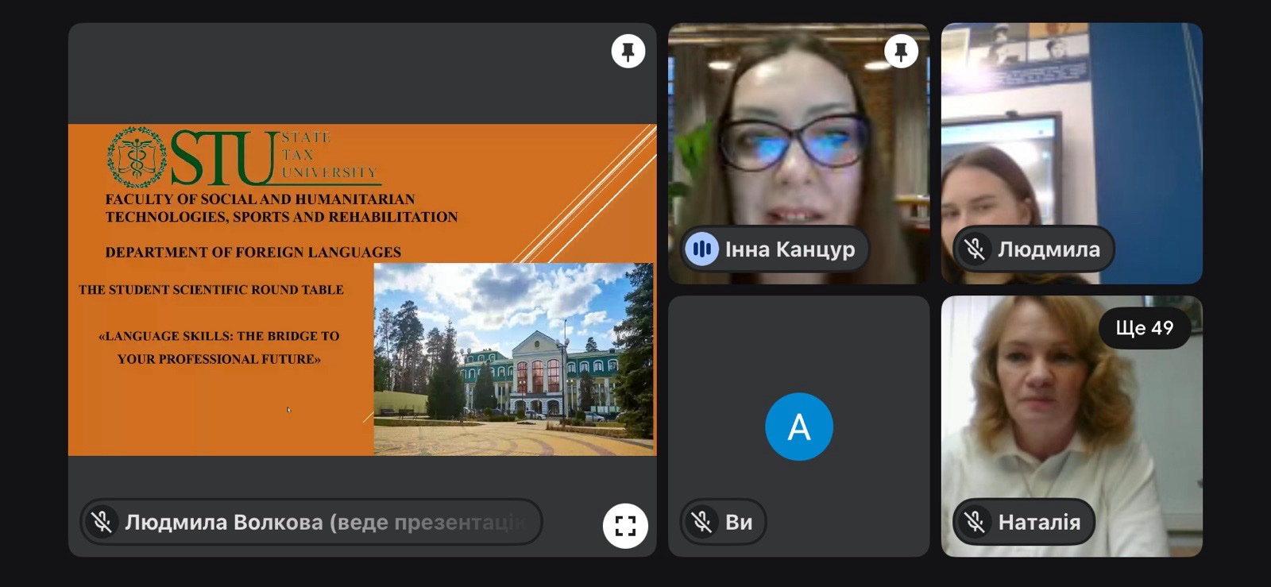Click the Наталія name label

click(1039, 522)
